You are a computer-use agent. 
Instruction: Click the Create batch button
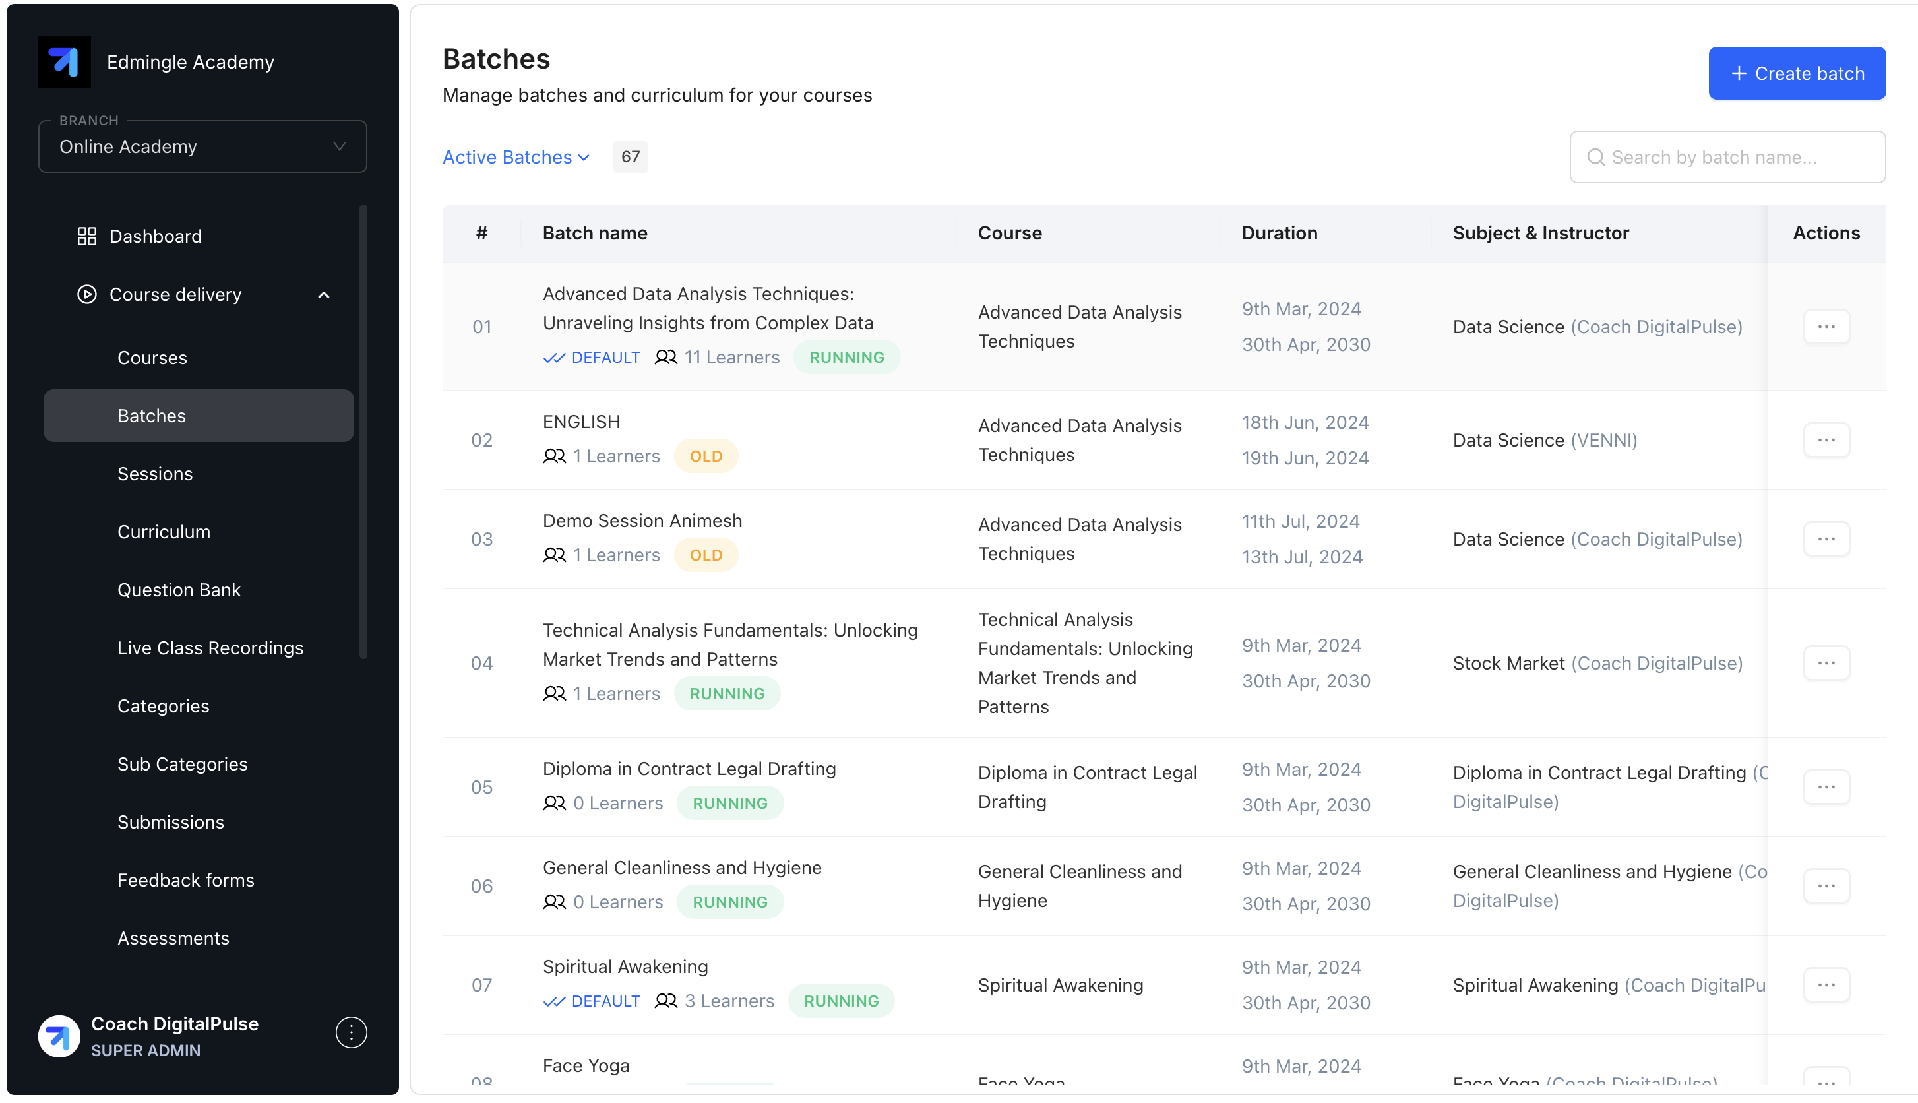coord(1796,73)
